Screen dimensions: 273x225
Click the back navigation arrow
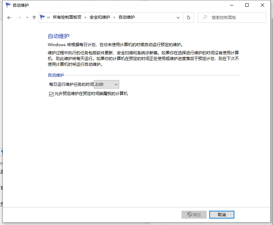(x=9, y=17)
